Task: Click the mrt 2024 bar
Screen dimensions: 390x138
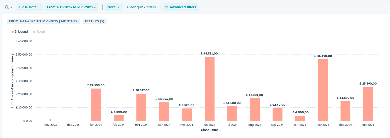Action: [x=141, y=107]
